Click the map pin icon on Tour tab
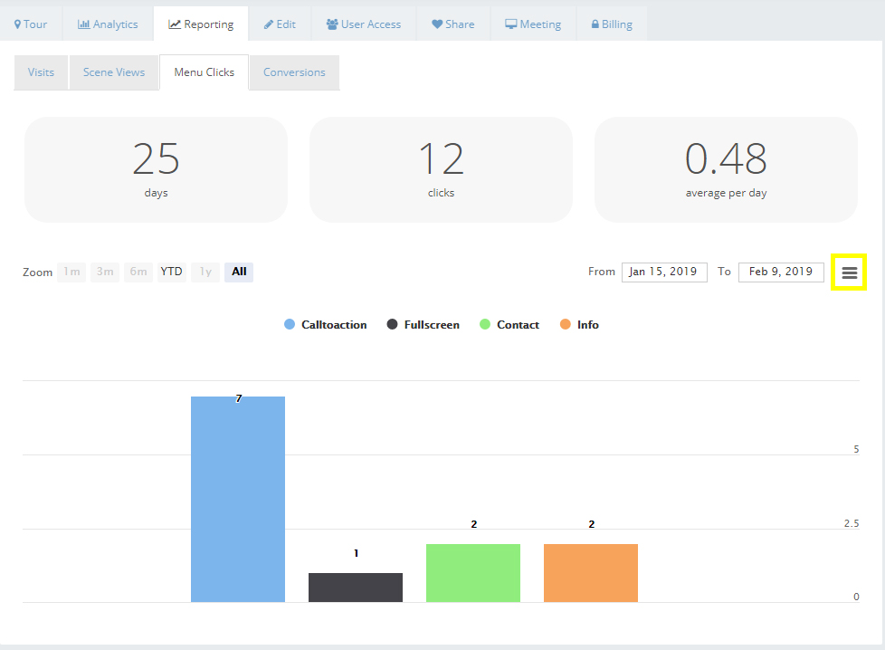The width and height of the screenshot is (885, 650). pyautogui.click(x=17, y=24)
